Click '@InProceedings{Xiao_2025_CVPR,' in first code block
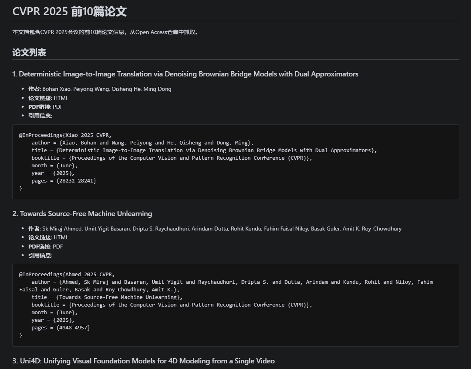Viewport: 471px width, 369px height. 65,135
